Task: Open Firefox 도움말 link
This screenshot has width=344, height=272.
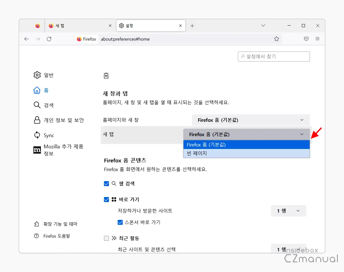Action: pos(52,236)
